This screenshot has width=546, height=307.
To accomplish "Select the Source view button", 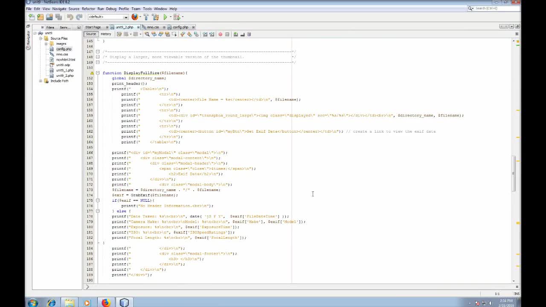I will point(91,34).
